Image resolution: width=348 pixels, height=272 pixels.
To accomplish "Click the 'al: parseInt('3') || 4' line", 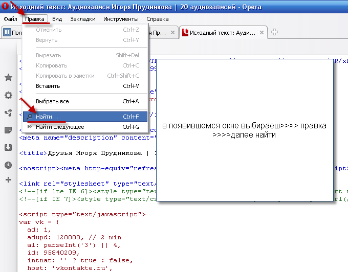I will pyautogui.click(x=74, y=245).
